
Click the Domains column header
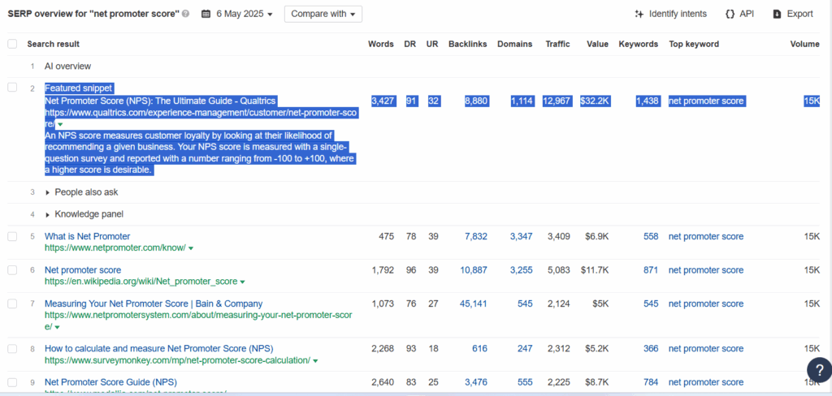pyautogui.click(x=514, y=44)
